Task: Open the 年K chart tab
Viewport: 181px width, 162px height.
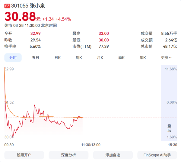Action: point(143,58)
